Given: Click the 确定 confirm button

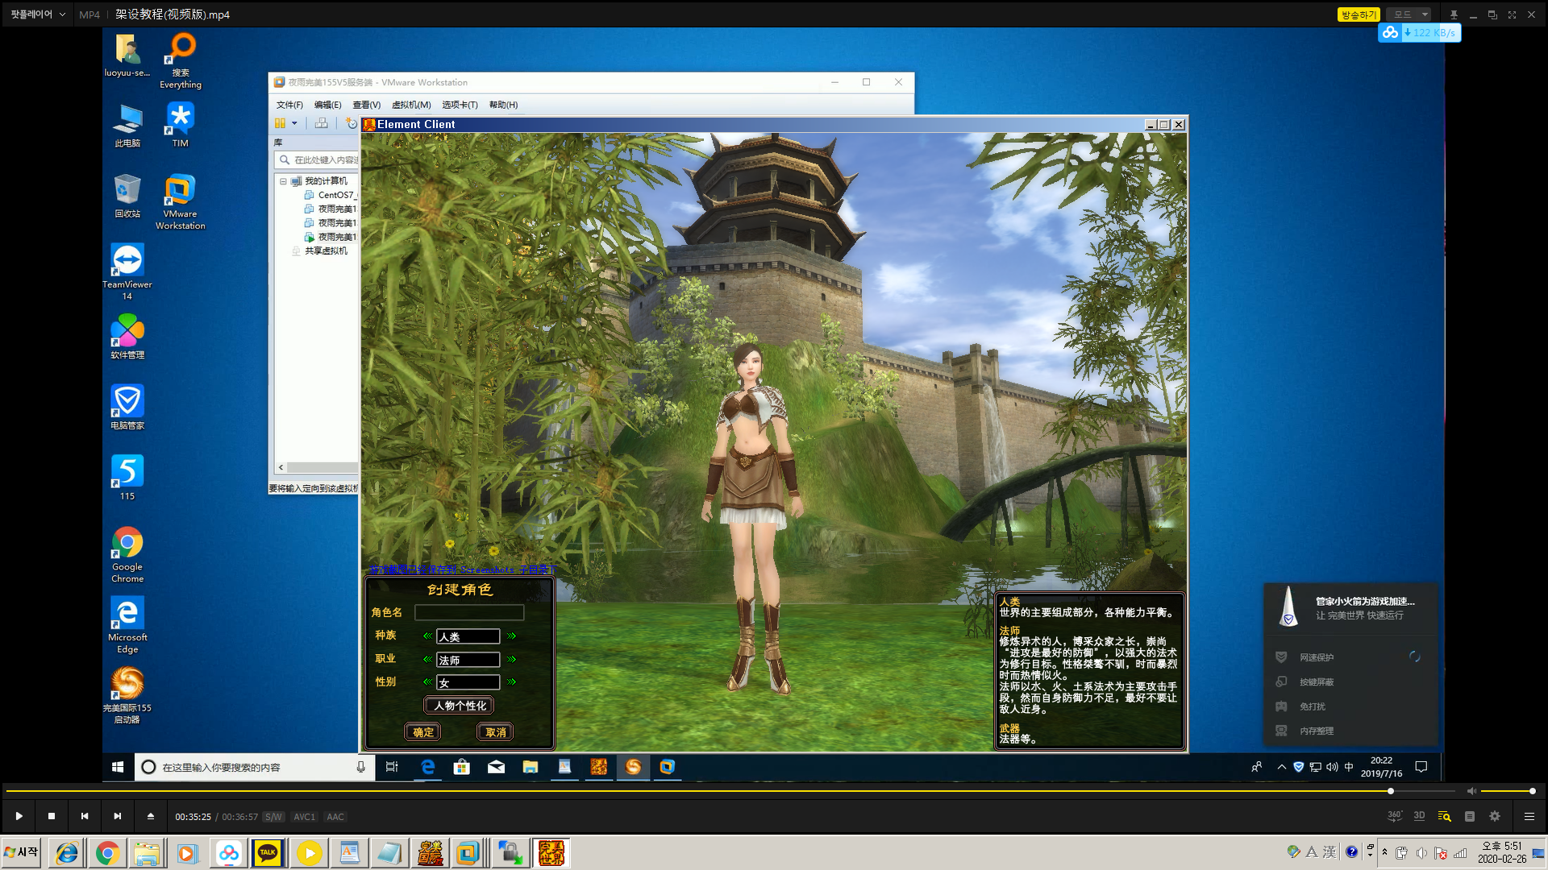Looking at the screenshot, I should click(x=423, y=732).
